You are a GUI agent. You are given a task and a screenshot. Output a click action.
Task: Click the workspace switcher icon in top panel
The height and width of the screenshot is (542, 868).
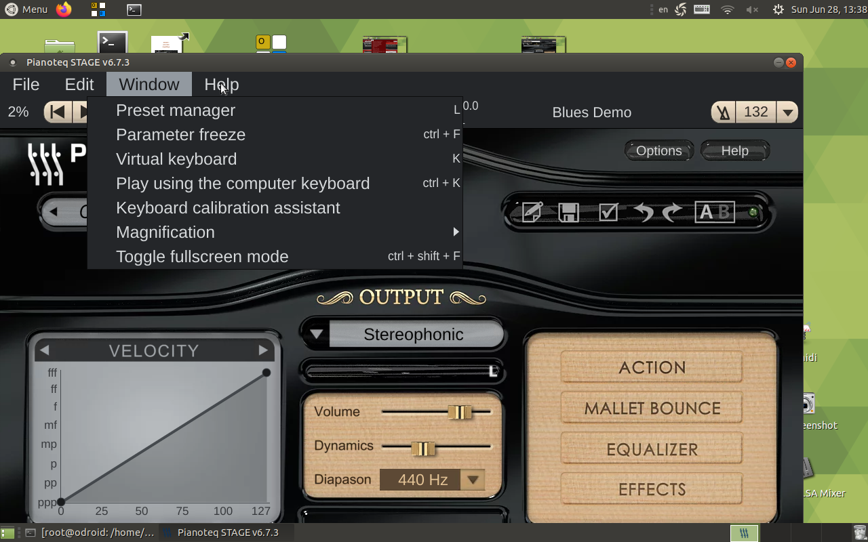[98, 9]
